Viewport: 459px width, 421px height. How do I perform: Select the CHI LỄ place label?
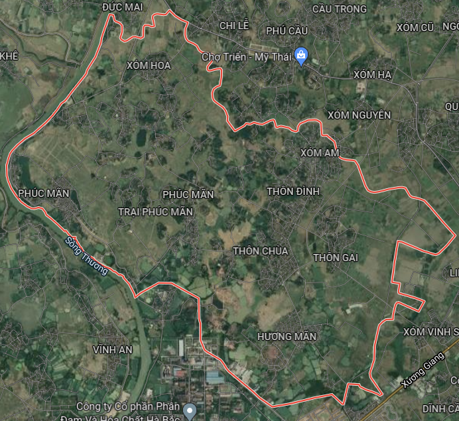tap(234, 25)
